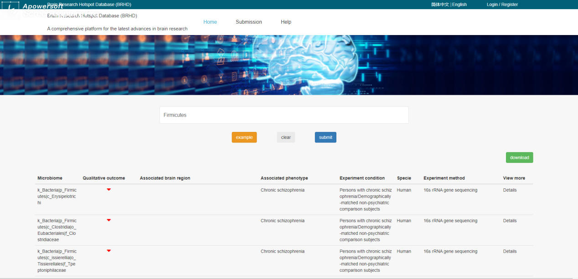Switch language to English
The height and width of the screenshot is (279, 578).
coord(459,5)
